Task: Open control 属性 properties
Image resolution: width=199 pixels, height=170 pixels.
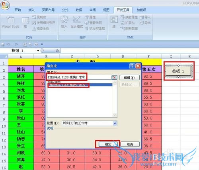Action: [90, 17]
